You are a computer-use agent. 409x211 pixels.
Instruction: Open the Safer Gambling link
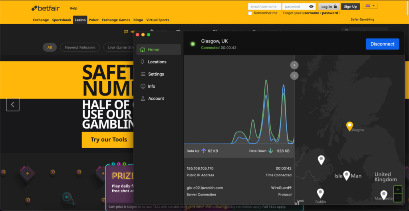363,20
